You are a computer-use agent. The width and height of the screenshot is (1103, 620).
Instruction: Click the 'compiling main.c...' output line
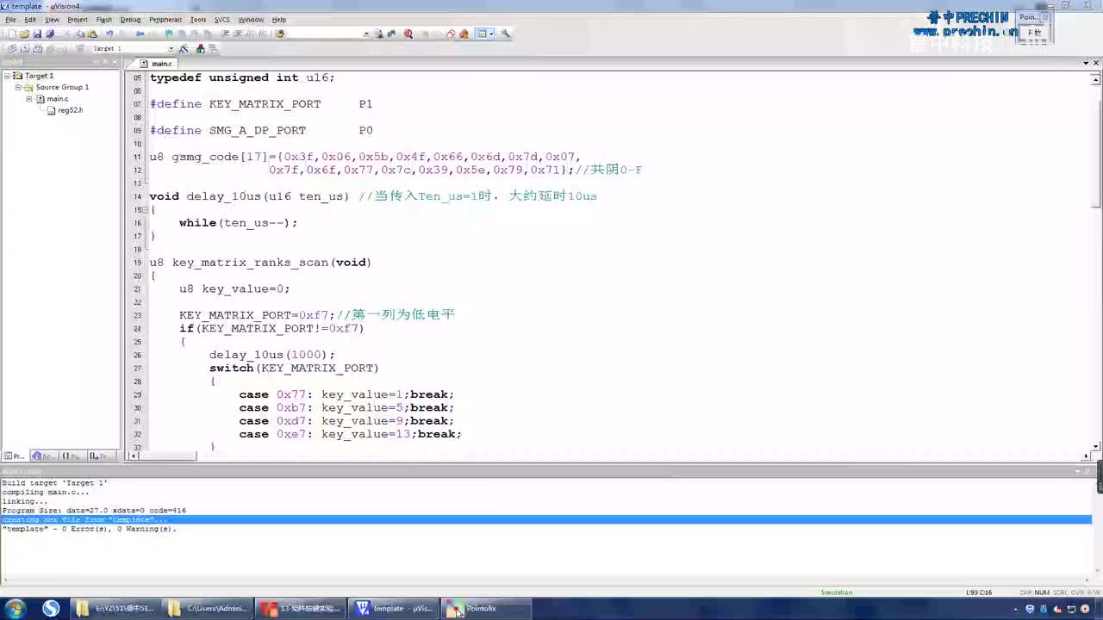click(x=46, y=493)
